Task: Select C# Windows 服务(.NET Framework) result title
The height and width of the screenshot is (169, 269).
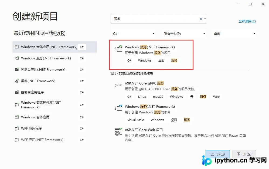Action: [150, 47]
